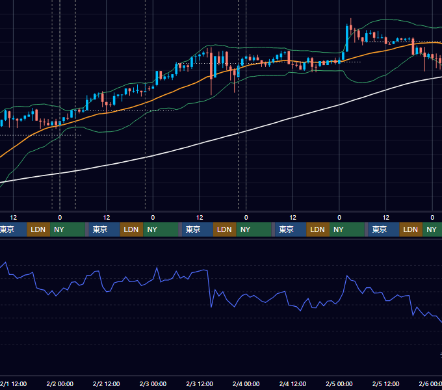Select the LDN session block on 2/4
The image size is (442, 390).
pyautogui.click(x=318, y=229)
